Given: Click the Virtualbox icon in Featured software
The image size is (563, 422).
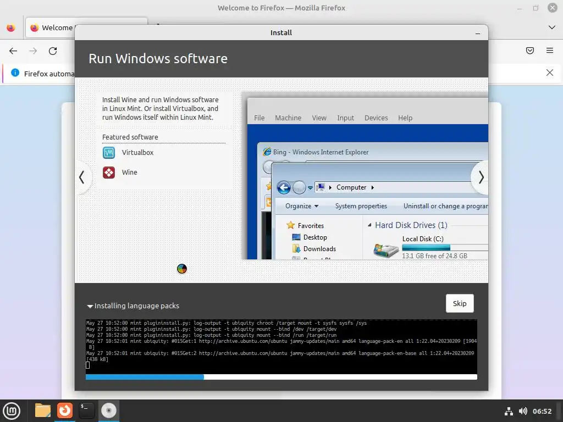Looking at the screenshot, I should [109, 153].
